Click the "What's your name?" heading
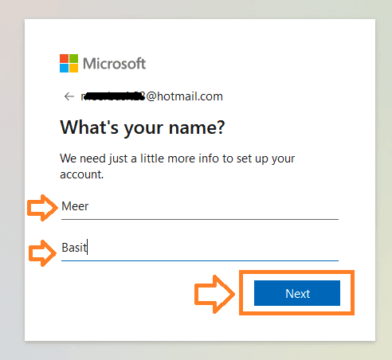Screen dimensions: 392x360 (143, 128)
